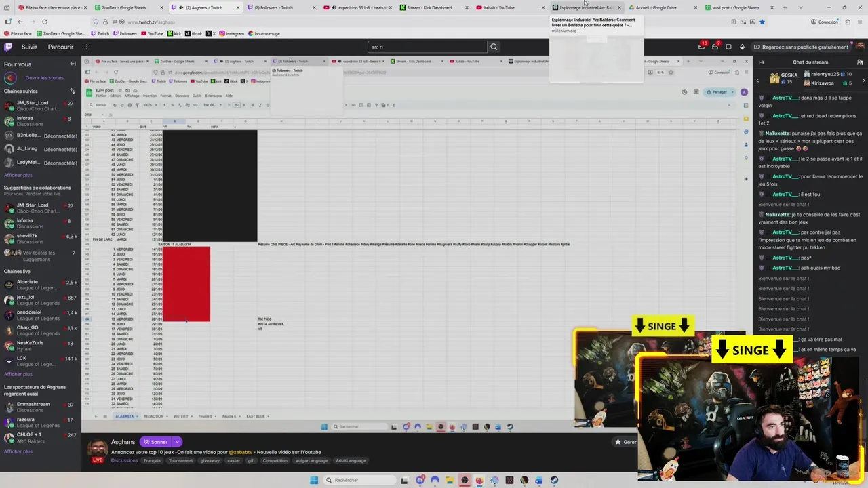Open live channel LCK
The width and height of the screenshot is (868, 488).
point(41,361)
